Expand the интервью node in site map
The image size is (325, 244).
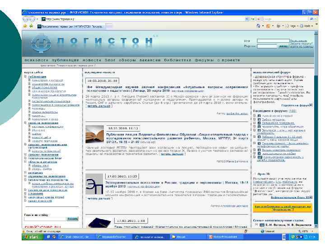[25, 173]
